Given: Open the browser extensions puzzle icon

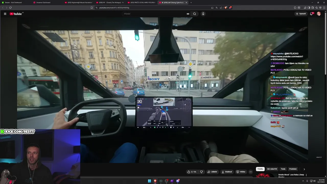Looking at the screenshot, I should click(x=295, y=8).
